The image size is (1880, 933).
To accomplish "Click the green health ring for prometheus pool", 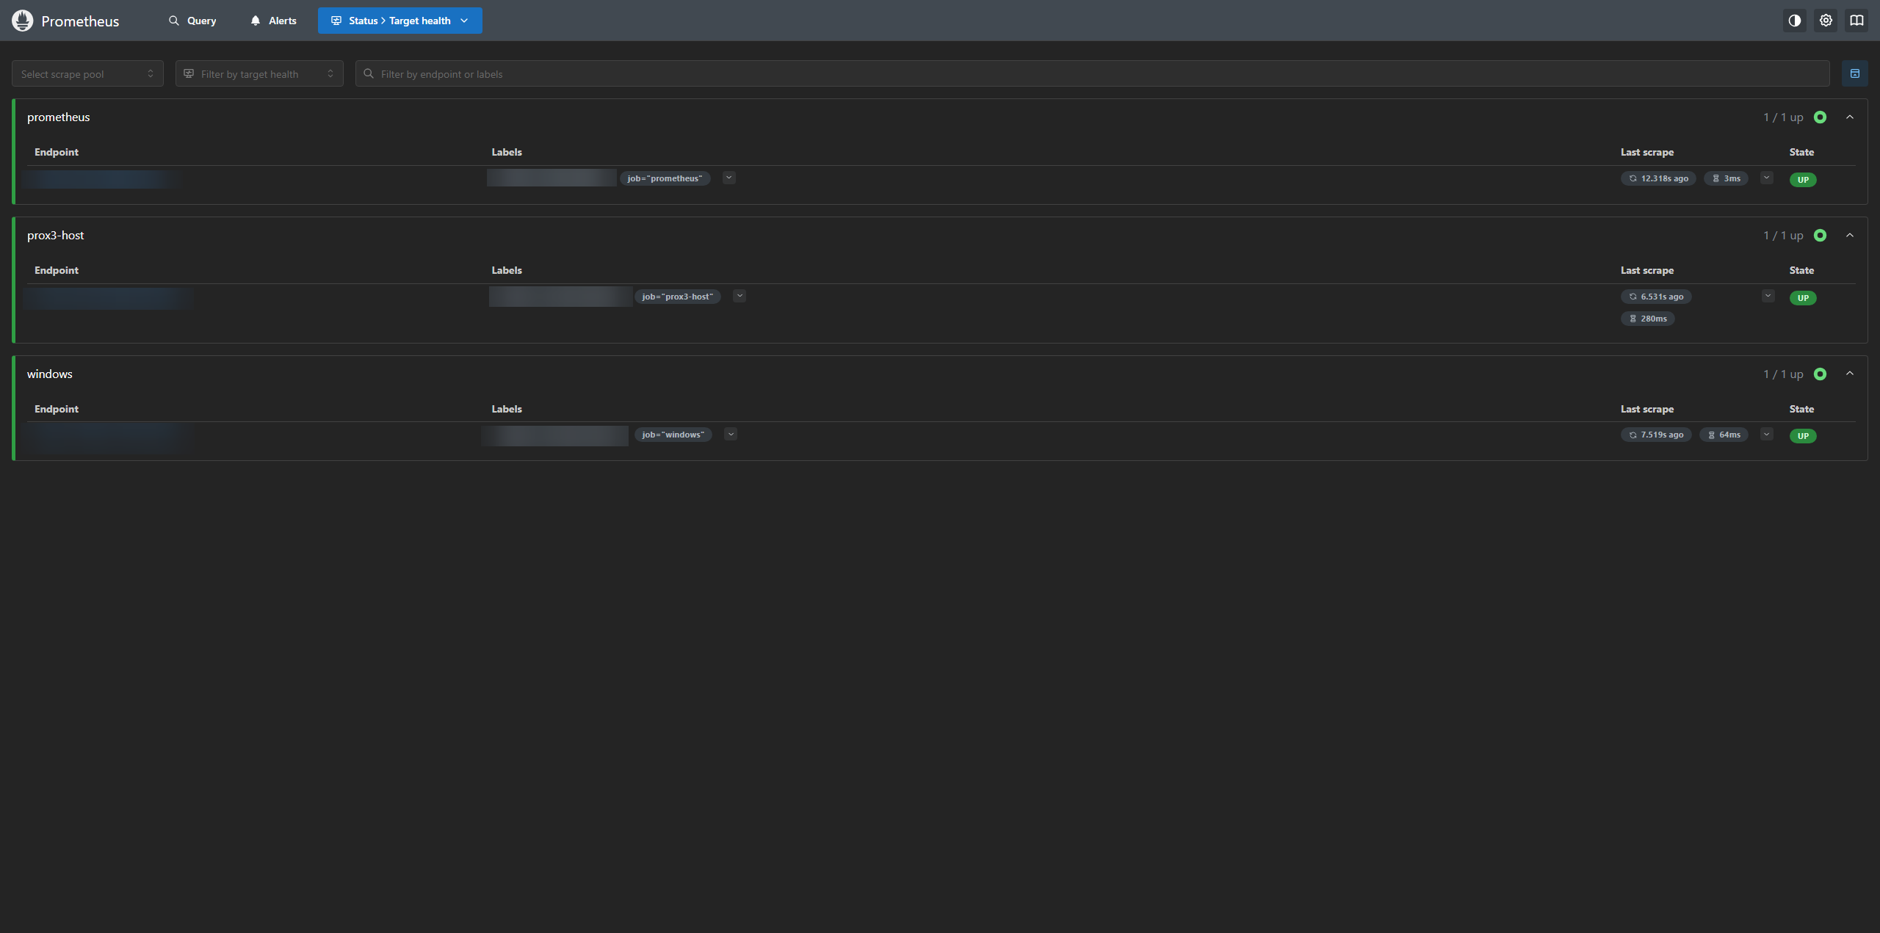I will pos(1820,117).
